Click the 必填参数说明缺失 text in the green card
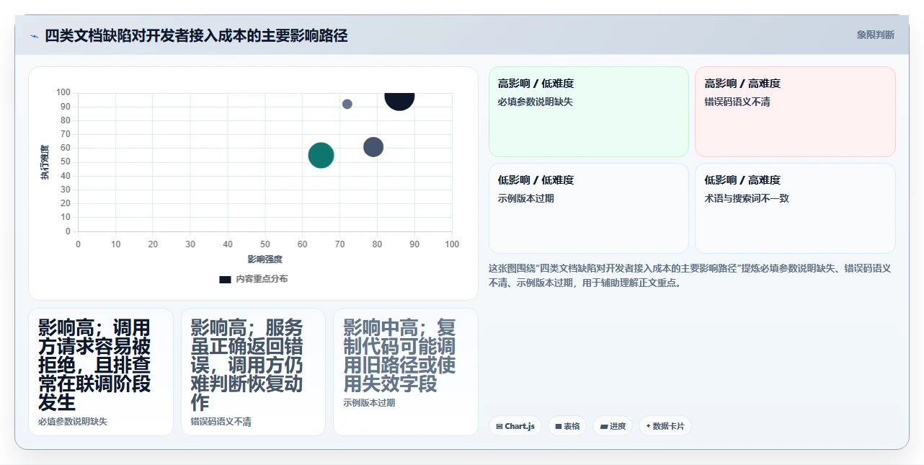Viewport: 924px width, 465px height. (536, 102)
